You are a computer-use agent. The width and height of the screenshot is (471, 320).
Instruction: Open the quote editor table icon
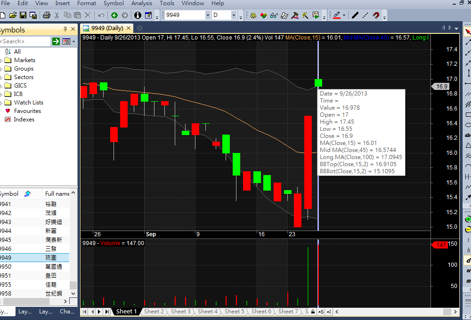click(x=148, y=16)
